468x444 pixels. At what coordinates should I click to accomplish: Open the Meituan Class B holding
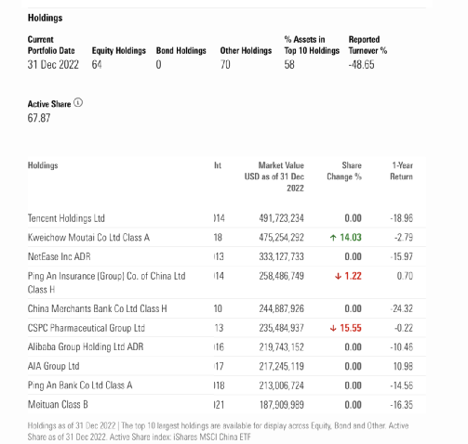pos(58,404)
